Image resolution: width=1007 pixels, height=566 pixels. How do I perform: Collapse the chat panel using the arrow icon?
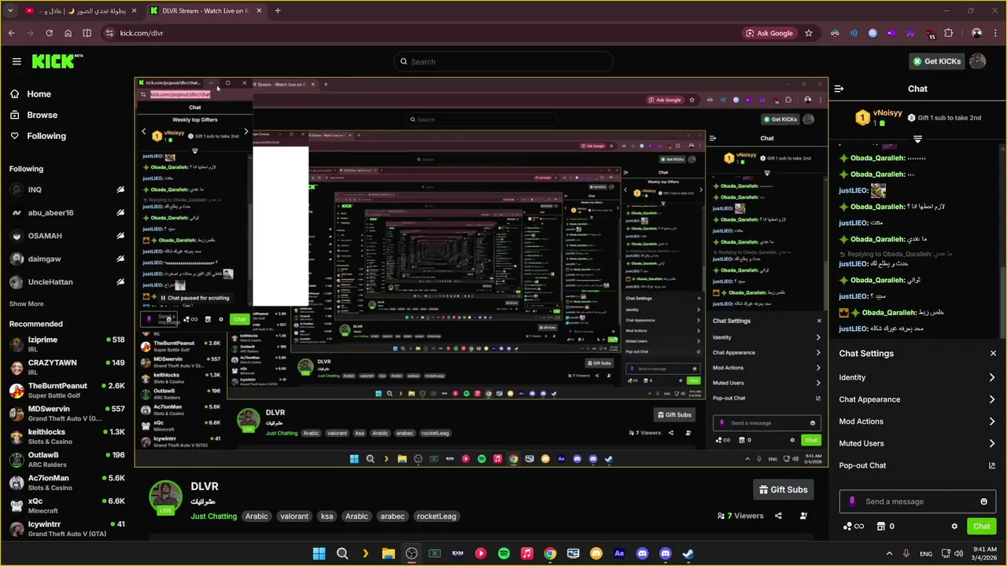coord(839,89)
